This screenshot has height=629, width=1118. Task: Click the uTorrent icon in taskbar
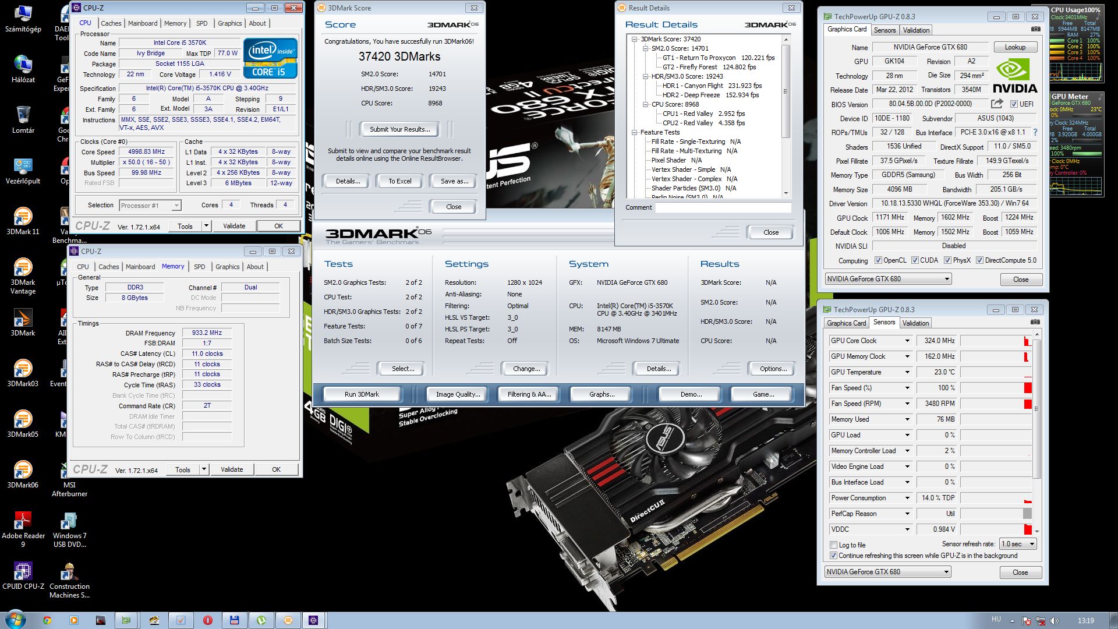[261, 620]
